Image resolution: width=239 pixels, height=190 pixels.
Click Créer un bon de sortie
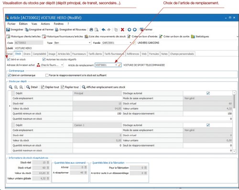174,36
